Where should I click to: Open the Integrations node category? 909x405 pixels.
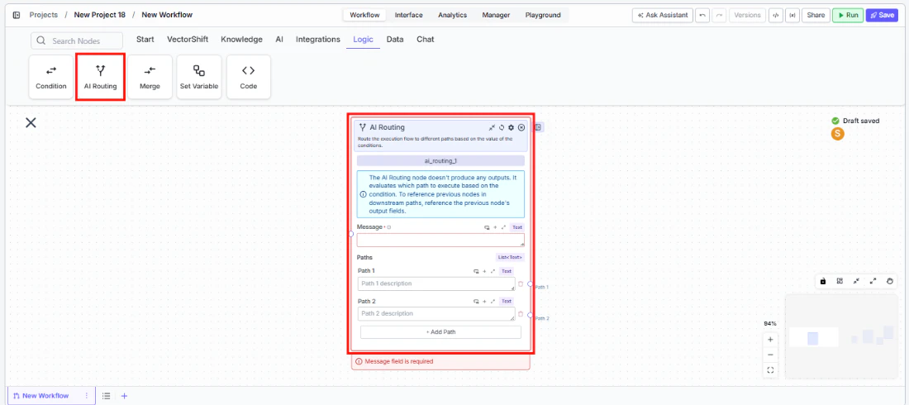pyautogui.click(x=317, y=40)
